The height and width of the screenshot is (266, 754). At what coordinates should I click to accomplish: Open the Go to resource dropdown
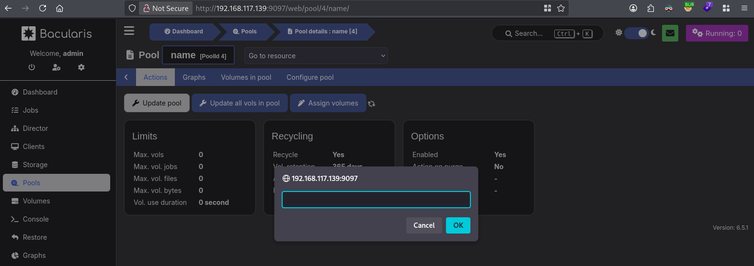coord(316,56)
